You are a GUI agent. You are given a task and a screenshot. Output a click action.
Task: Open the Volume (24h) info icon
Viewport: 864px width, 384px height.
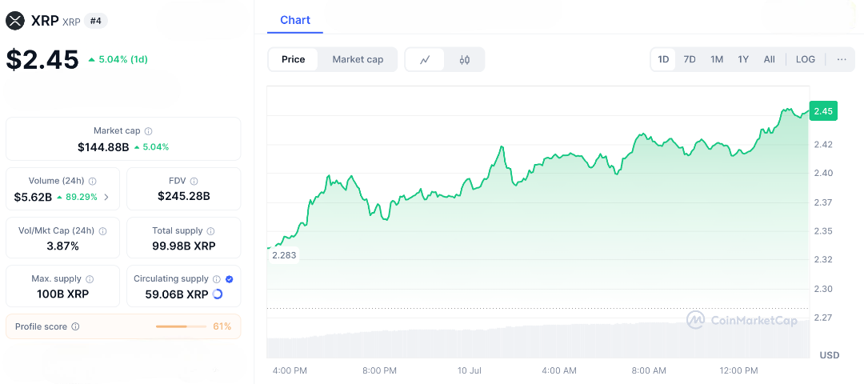93,181
